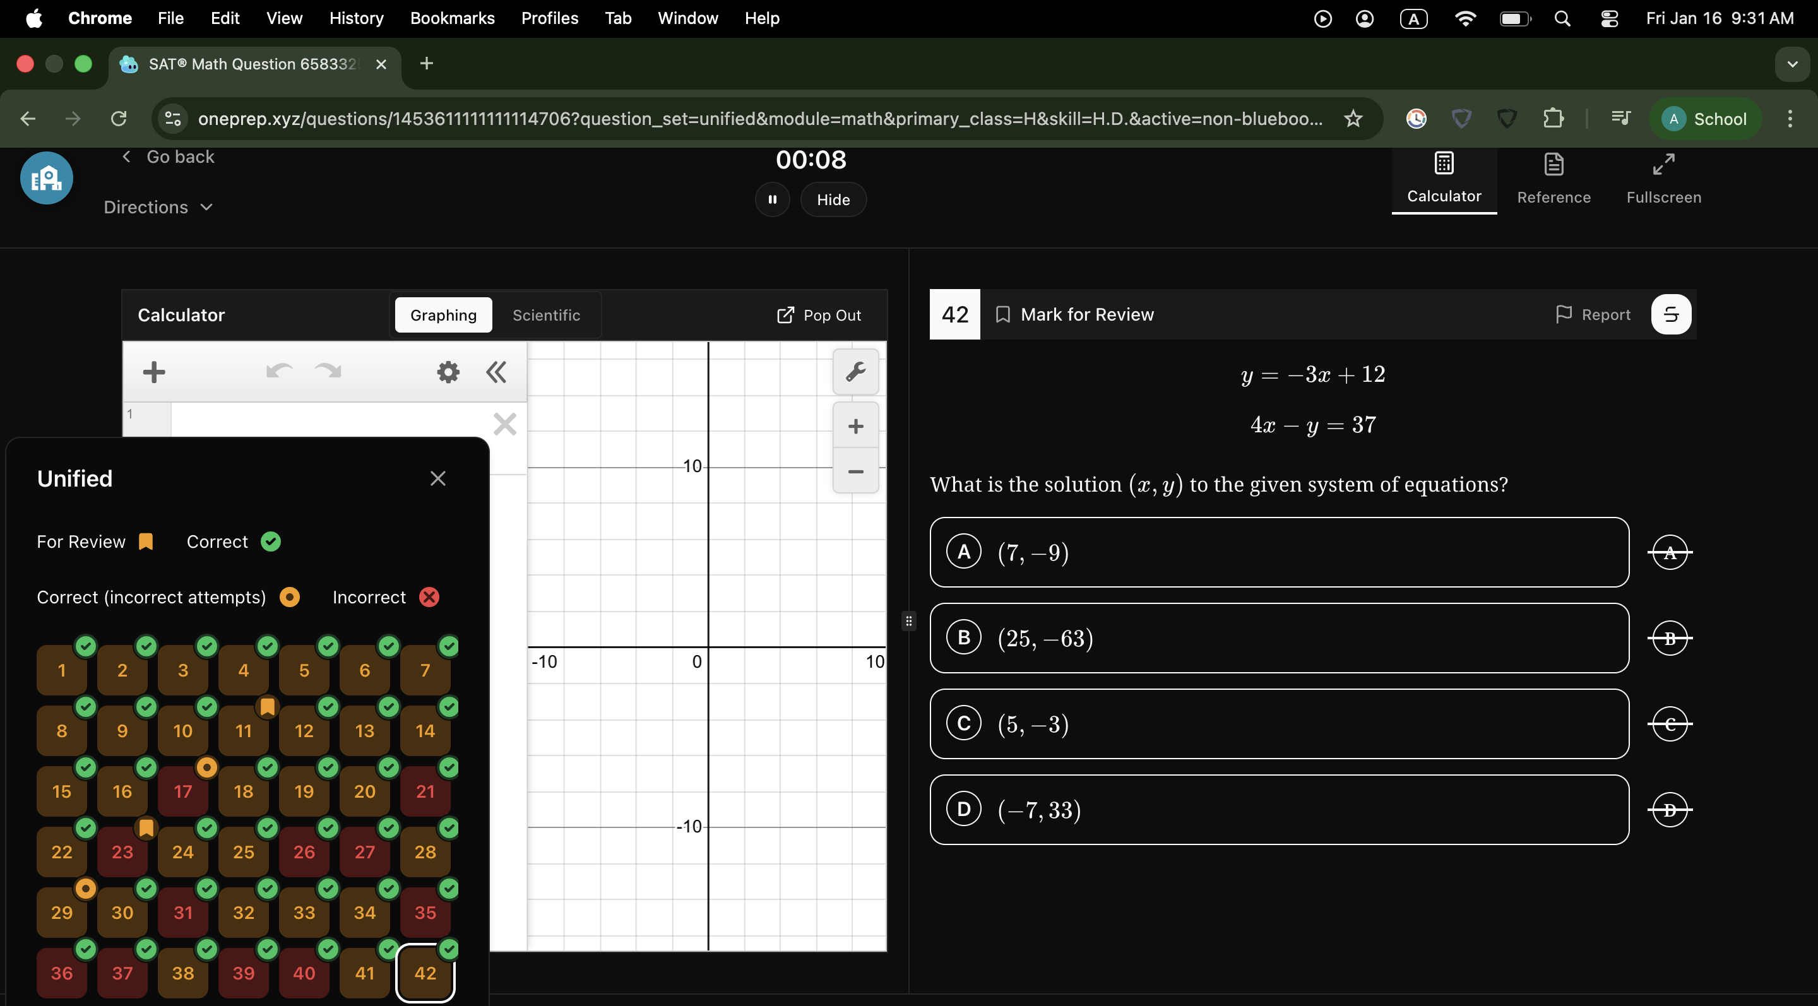Open Chrome tab search dropdown arrow
This screenshot has height=1006, width=1818.
(1792, 64)
